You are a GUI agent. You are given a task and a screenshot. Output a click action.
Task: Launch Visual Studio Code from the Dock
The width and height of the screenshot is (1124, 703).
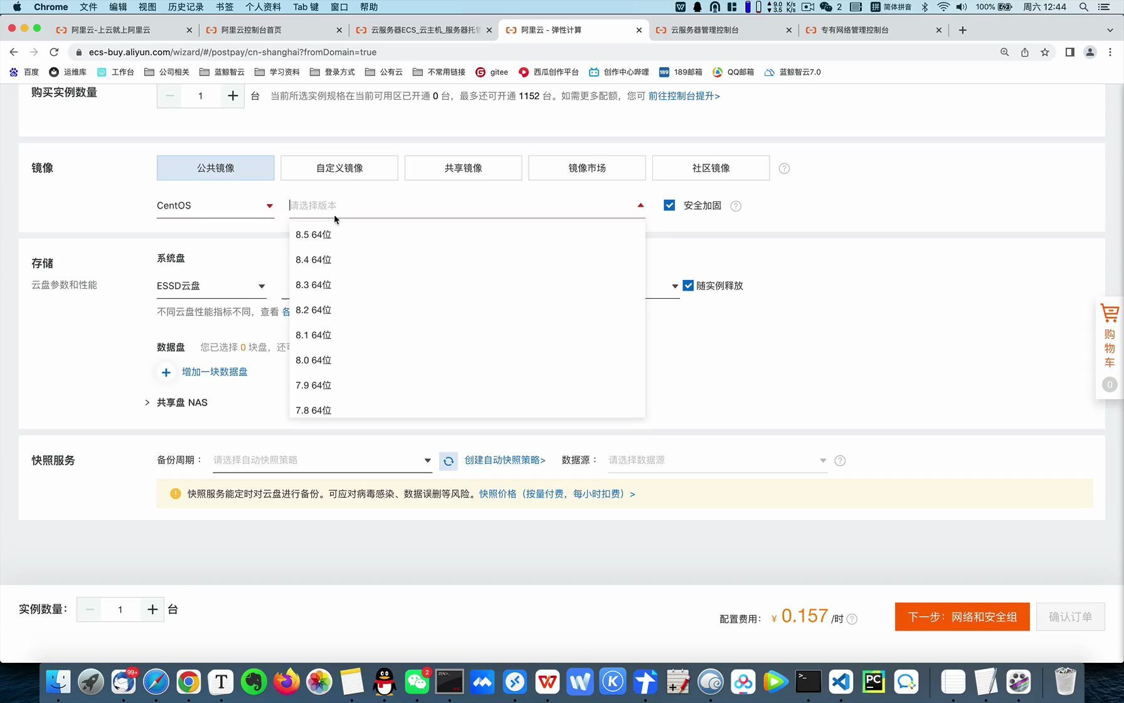841,682
